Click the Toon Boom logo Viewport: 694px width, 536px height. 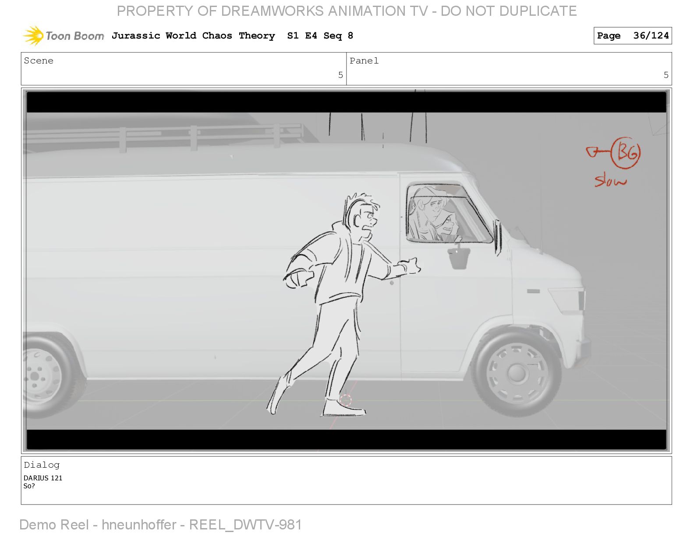tap(64, 35)
